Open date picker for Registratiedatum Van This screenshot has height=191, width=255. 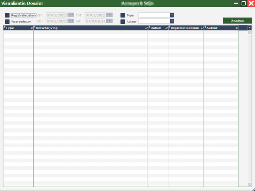pos(71,15)
